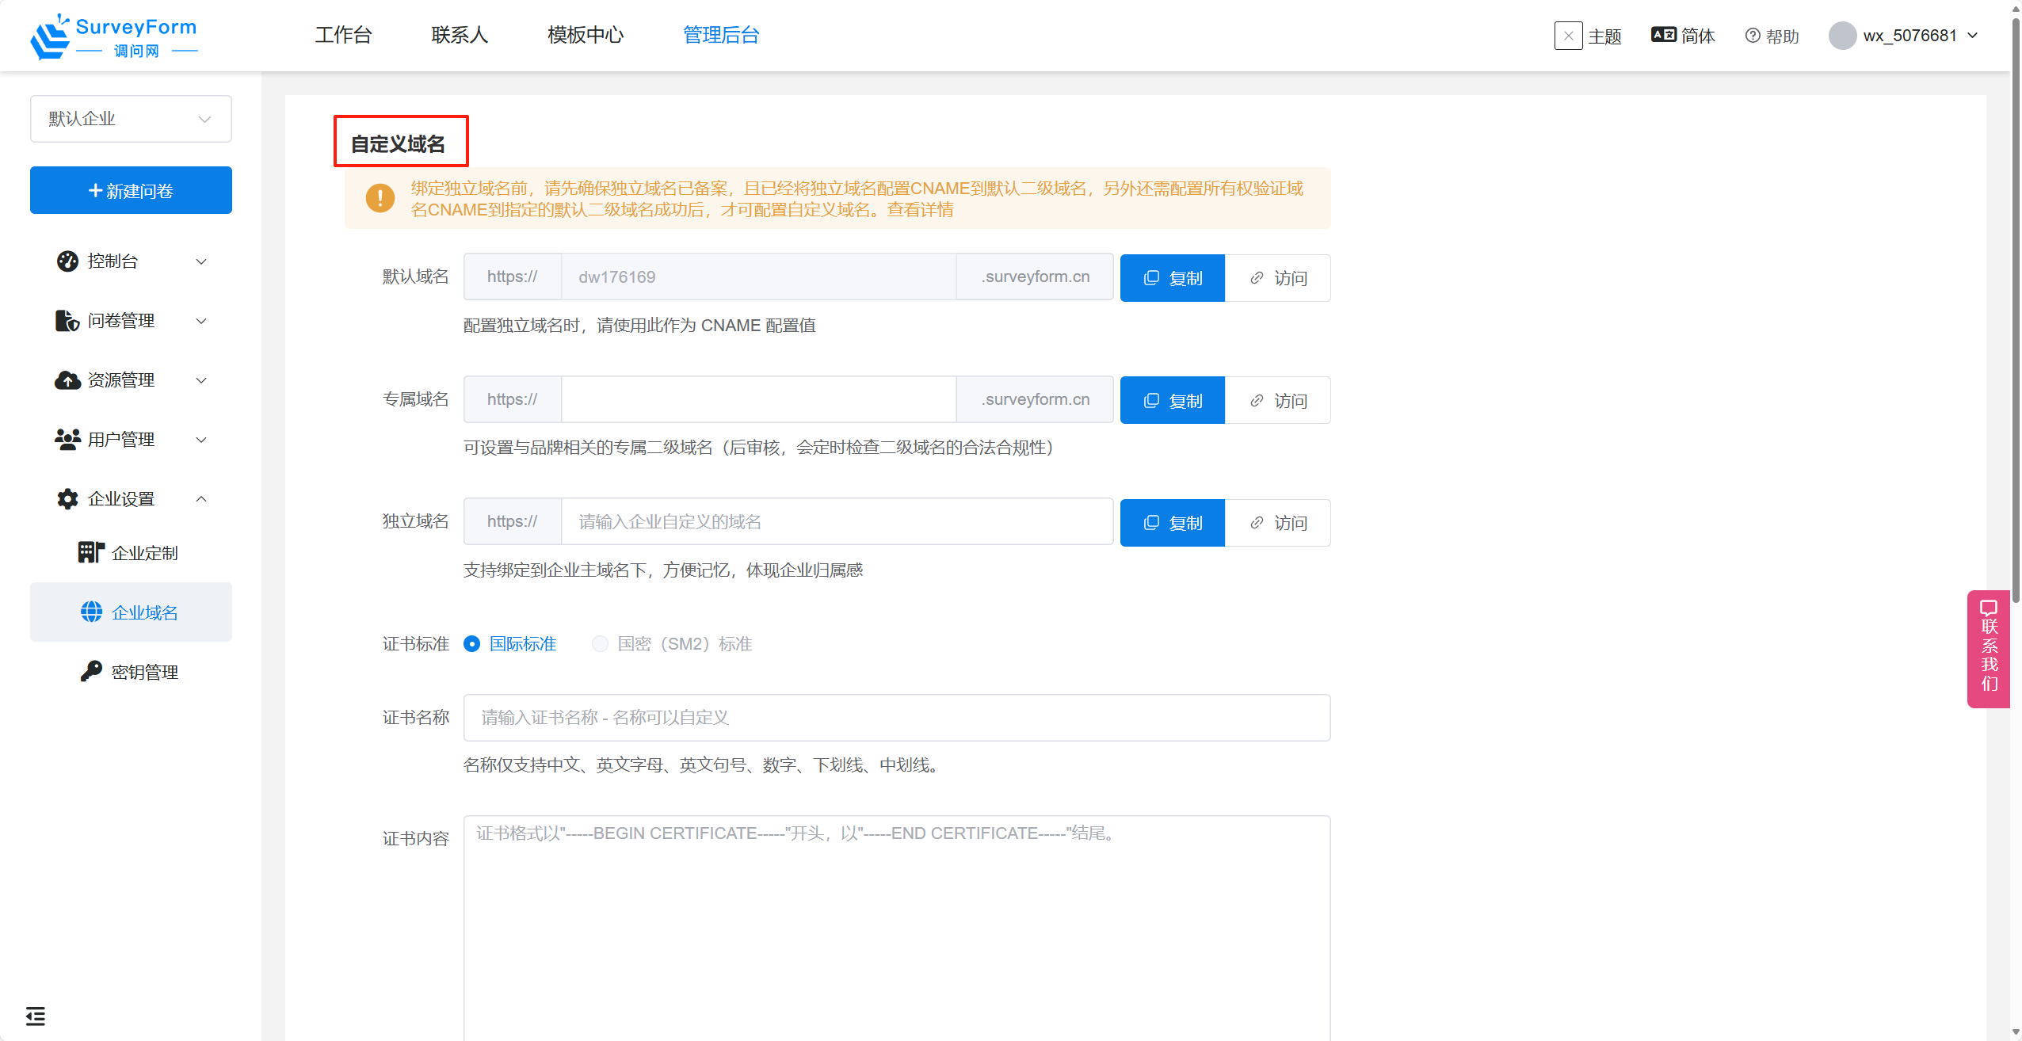Click 复制 button for 默认域名

tap(1172, 278)
